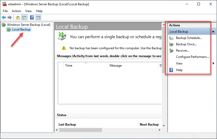Expand the View submenu arrow in Actions
This screenshot has height=139, width=217.
pyautogui.click(x=213, y=63)
